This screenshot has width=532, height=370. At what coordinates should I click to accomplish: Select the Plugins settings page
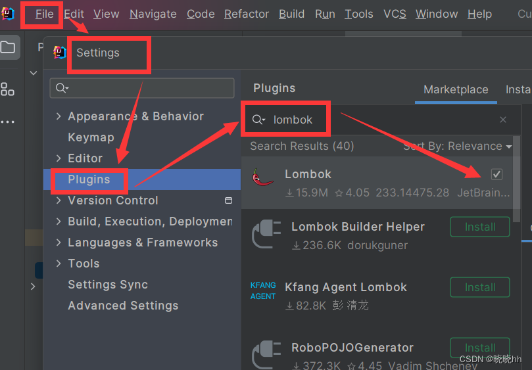pos(142,179)
